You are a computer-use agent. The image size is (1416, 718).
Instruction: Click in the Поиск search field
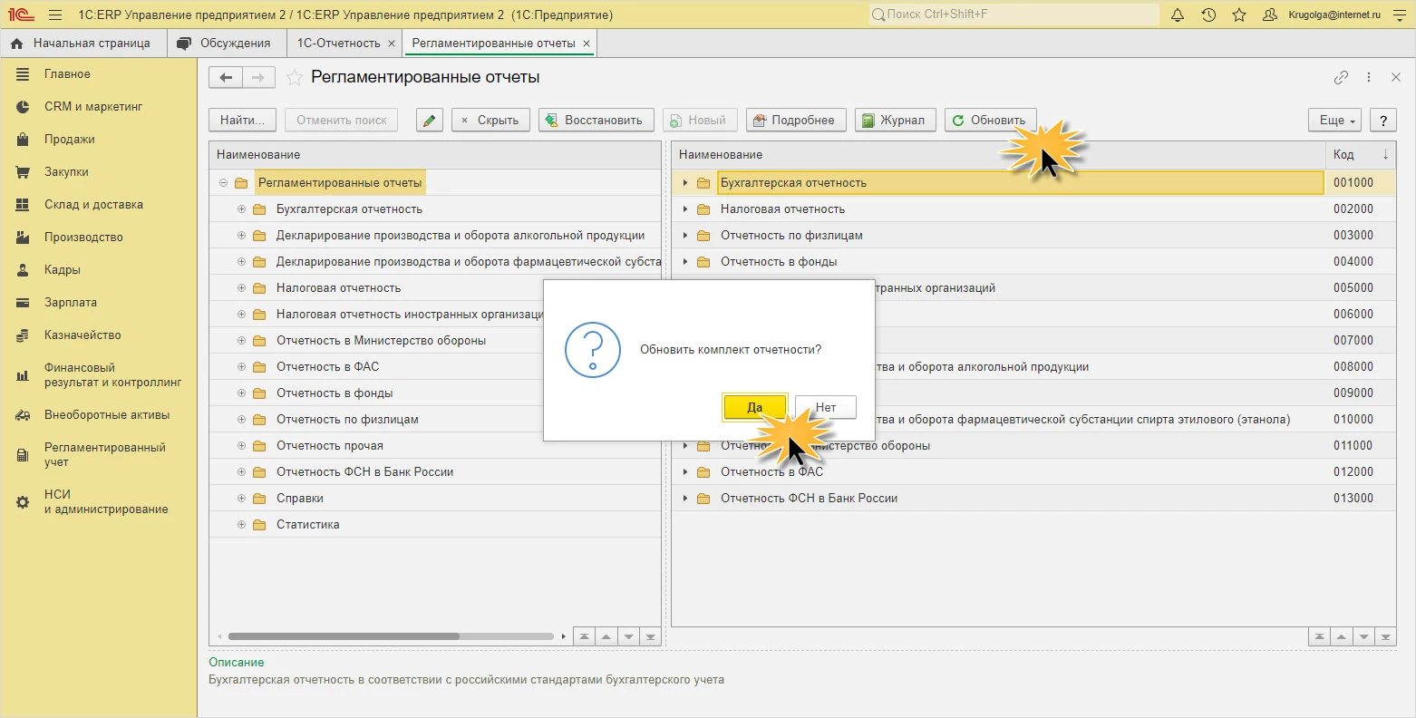1014,15
